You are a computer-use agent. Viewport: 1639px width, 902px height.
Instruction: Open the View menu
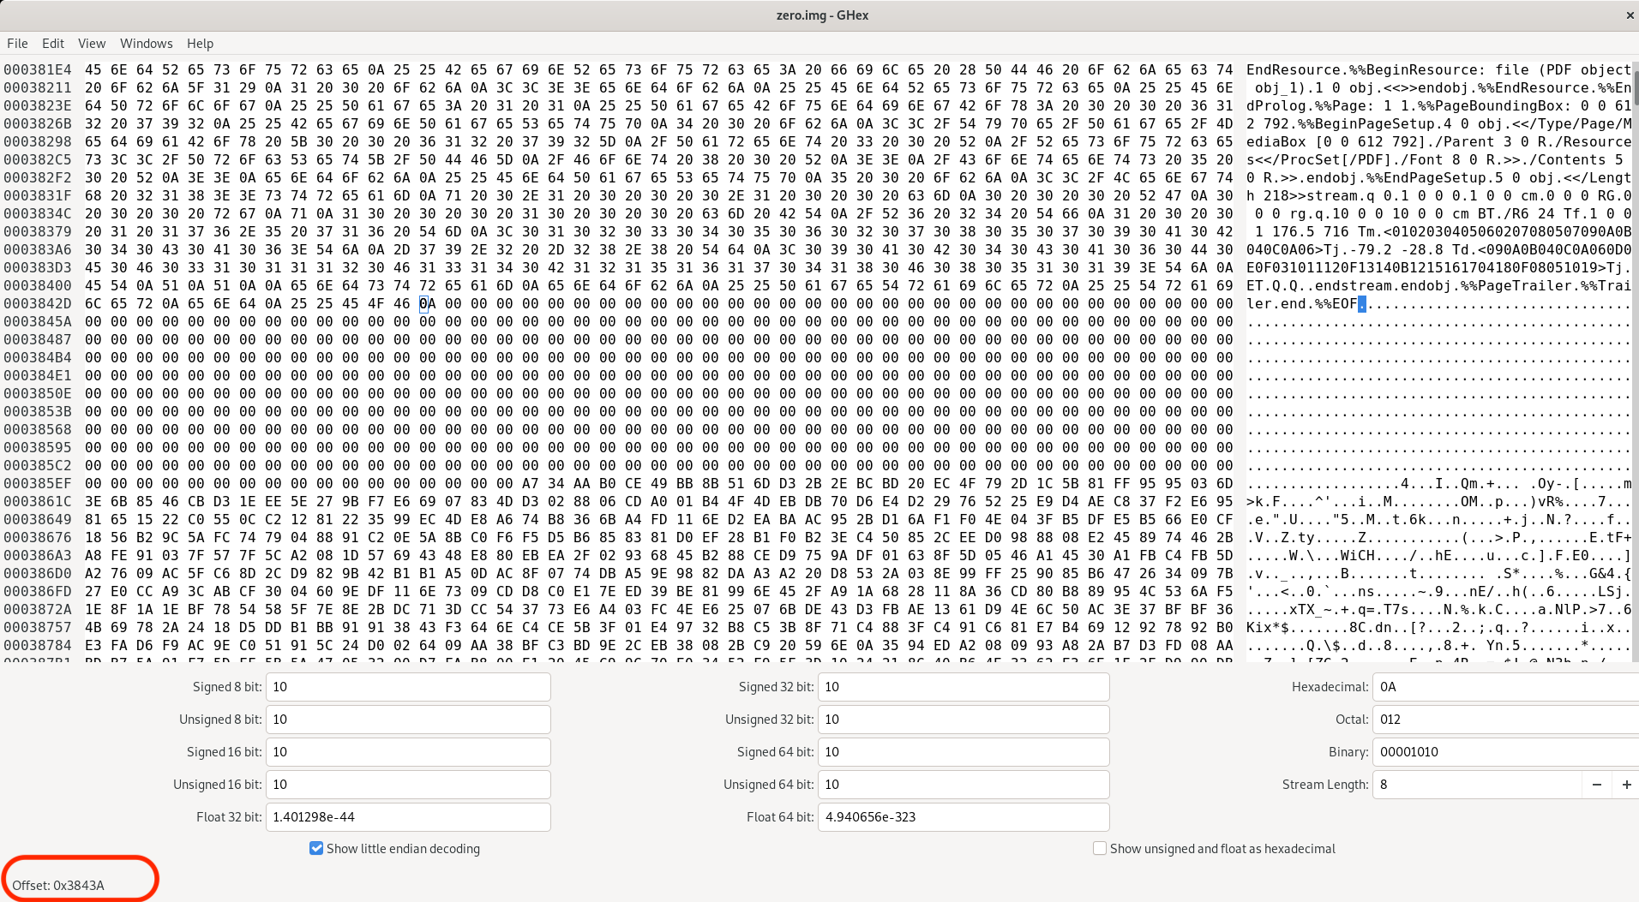pyautogui.click(x=92, y=44)
